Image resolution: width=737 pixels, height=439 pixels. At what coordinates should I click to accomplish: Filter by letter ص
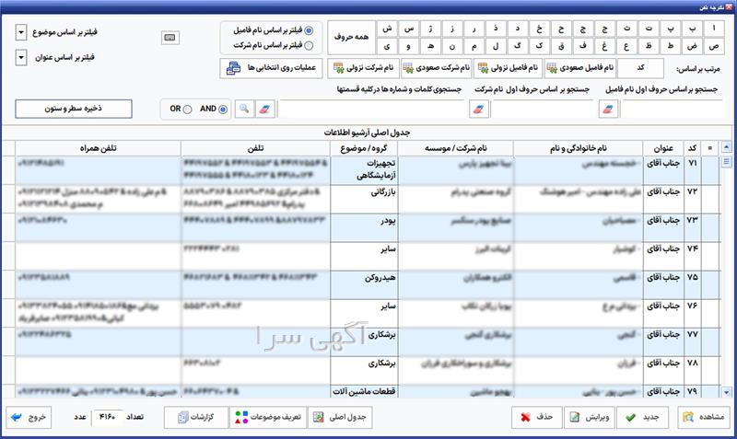pyautogui.click(x=714, y=46)
